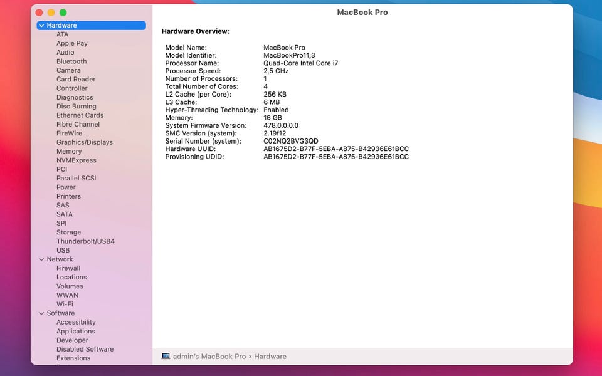The width and height of the screenshot is (602, 376).
Task: Click the yellow minimize window button
Action: coord(51,13)
